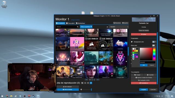175x98 pixels.
Task: Select the black preset color swatch
Action: coord(137,49)
